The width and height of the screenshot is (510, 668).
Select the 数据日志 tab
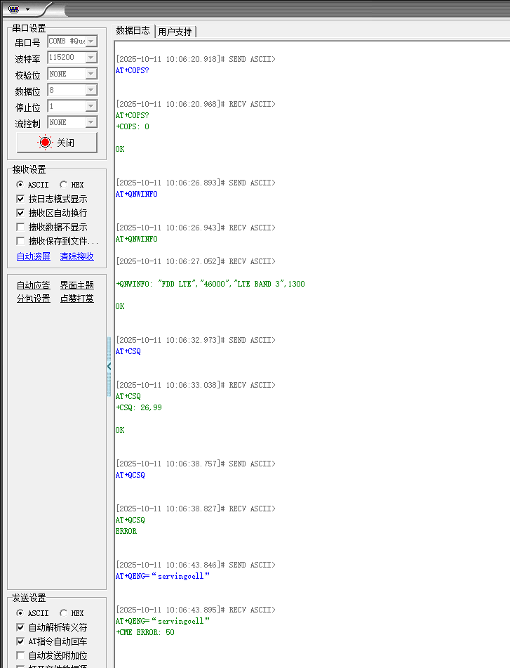(133, 31)
